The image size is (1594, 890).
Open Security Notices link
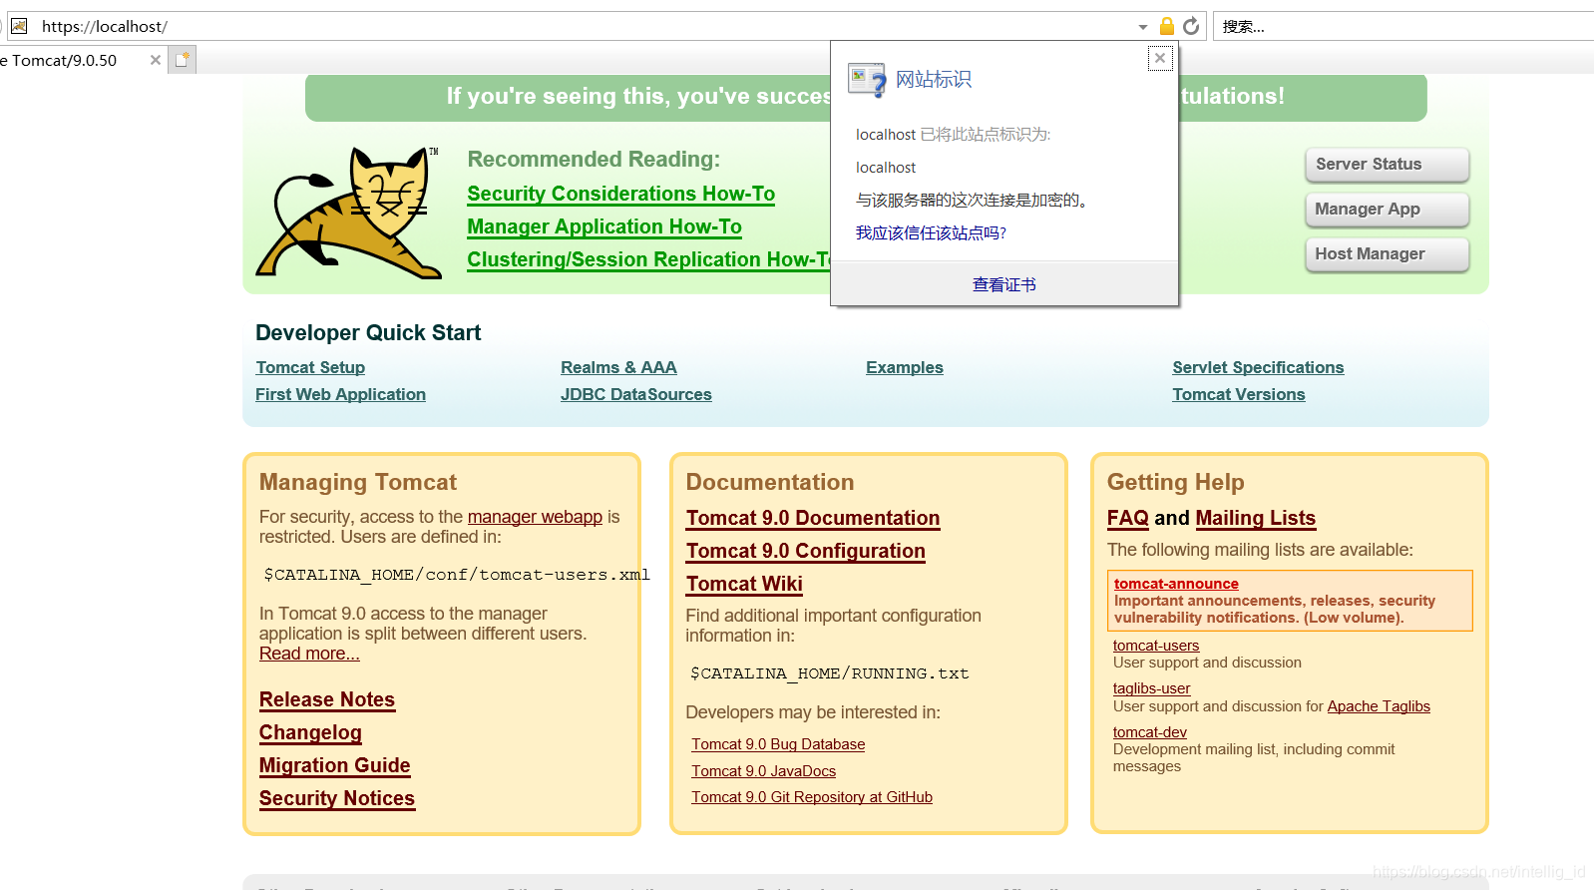[337, 799]
